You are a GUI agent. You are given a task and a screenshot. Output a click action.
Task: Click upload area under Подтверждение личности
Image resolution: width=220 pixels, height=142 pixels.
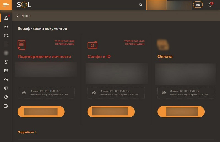(x=46, y=93)
